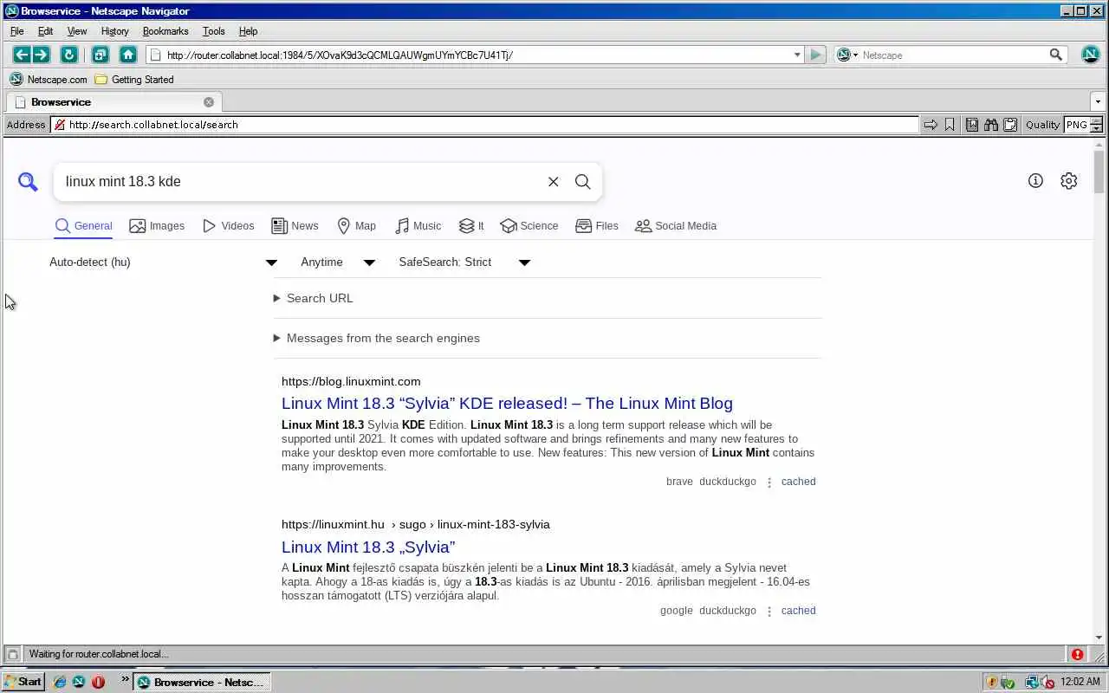Viewport: 1109px width, 693px height.
Task: Click the Browservice clipboard icon
Action: (x=1010, y=125)
